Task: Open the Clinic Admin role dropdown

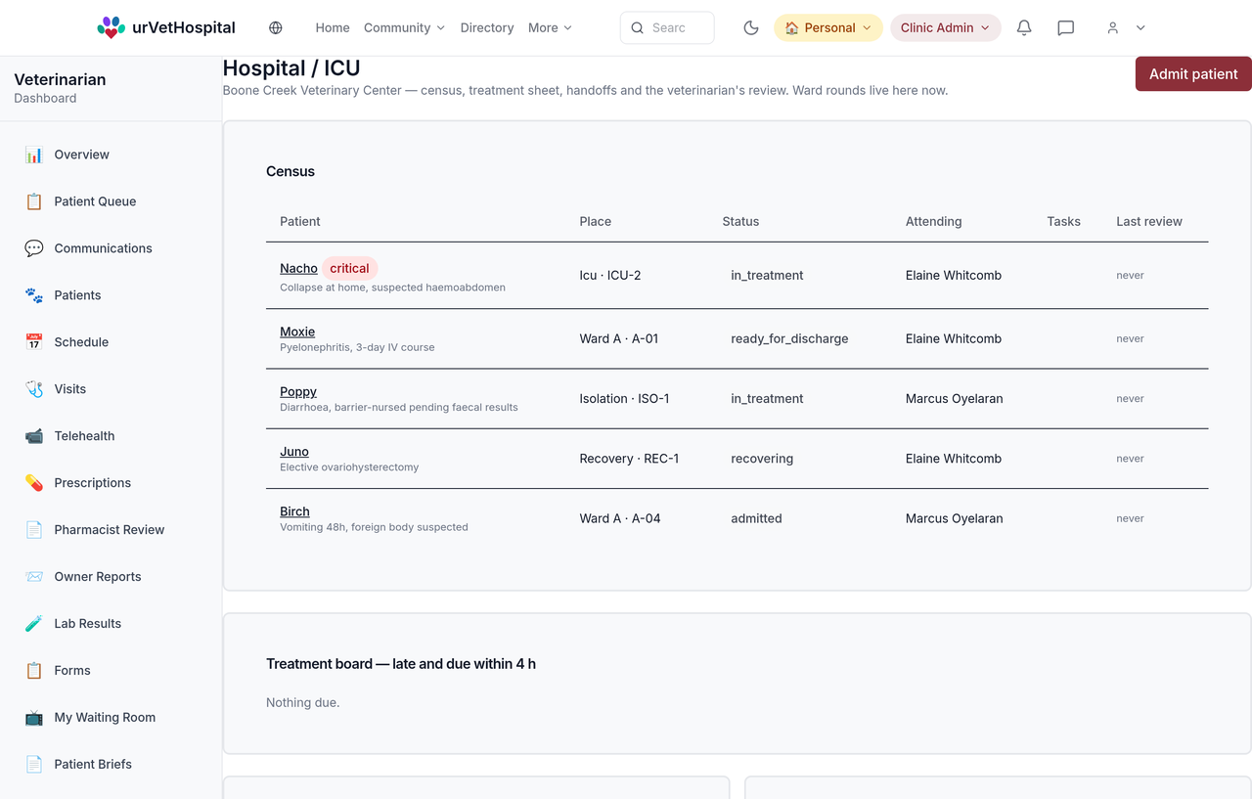Action: click(x=945, y=27)
